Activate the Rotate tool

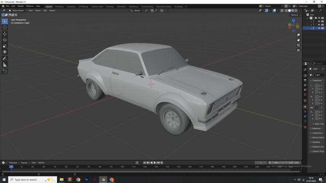tap(4, 40)
